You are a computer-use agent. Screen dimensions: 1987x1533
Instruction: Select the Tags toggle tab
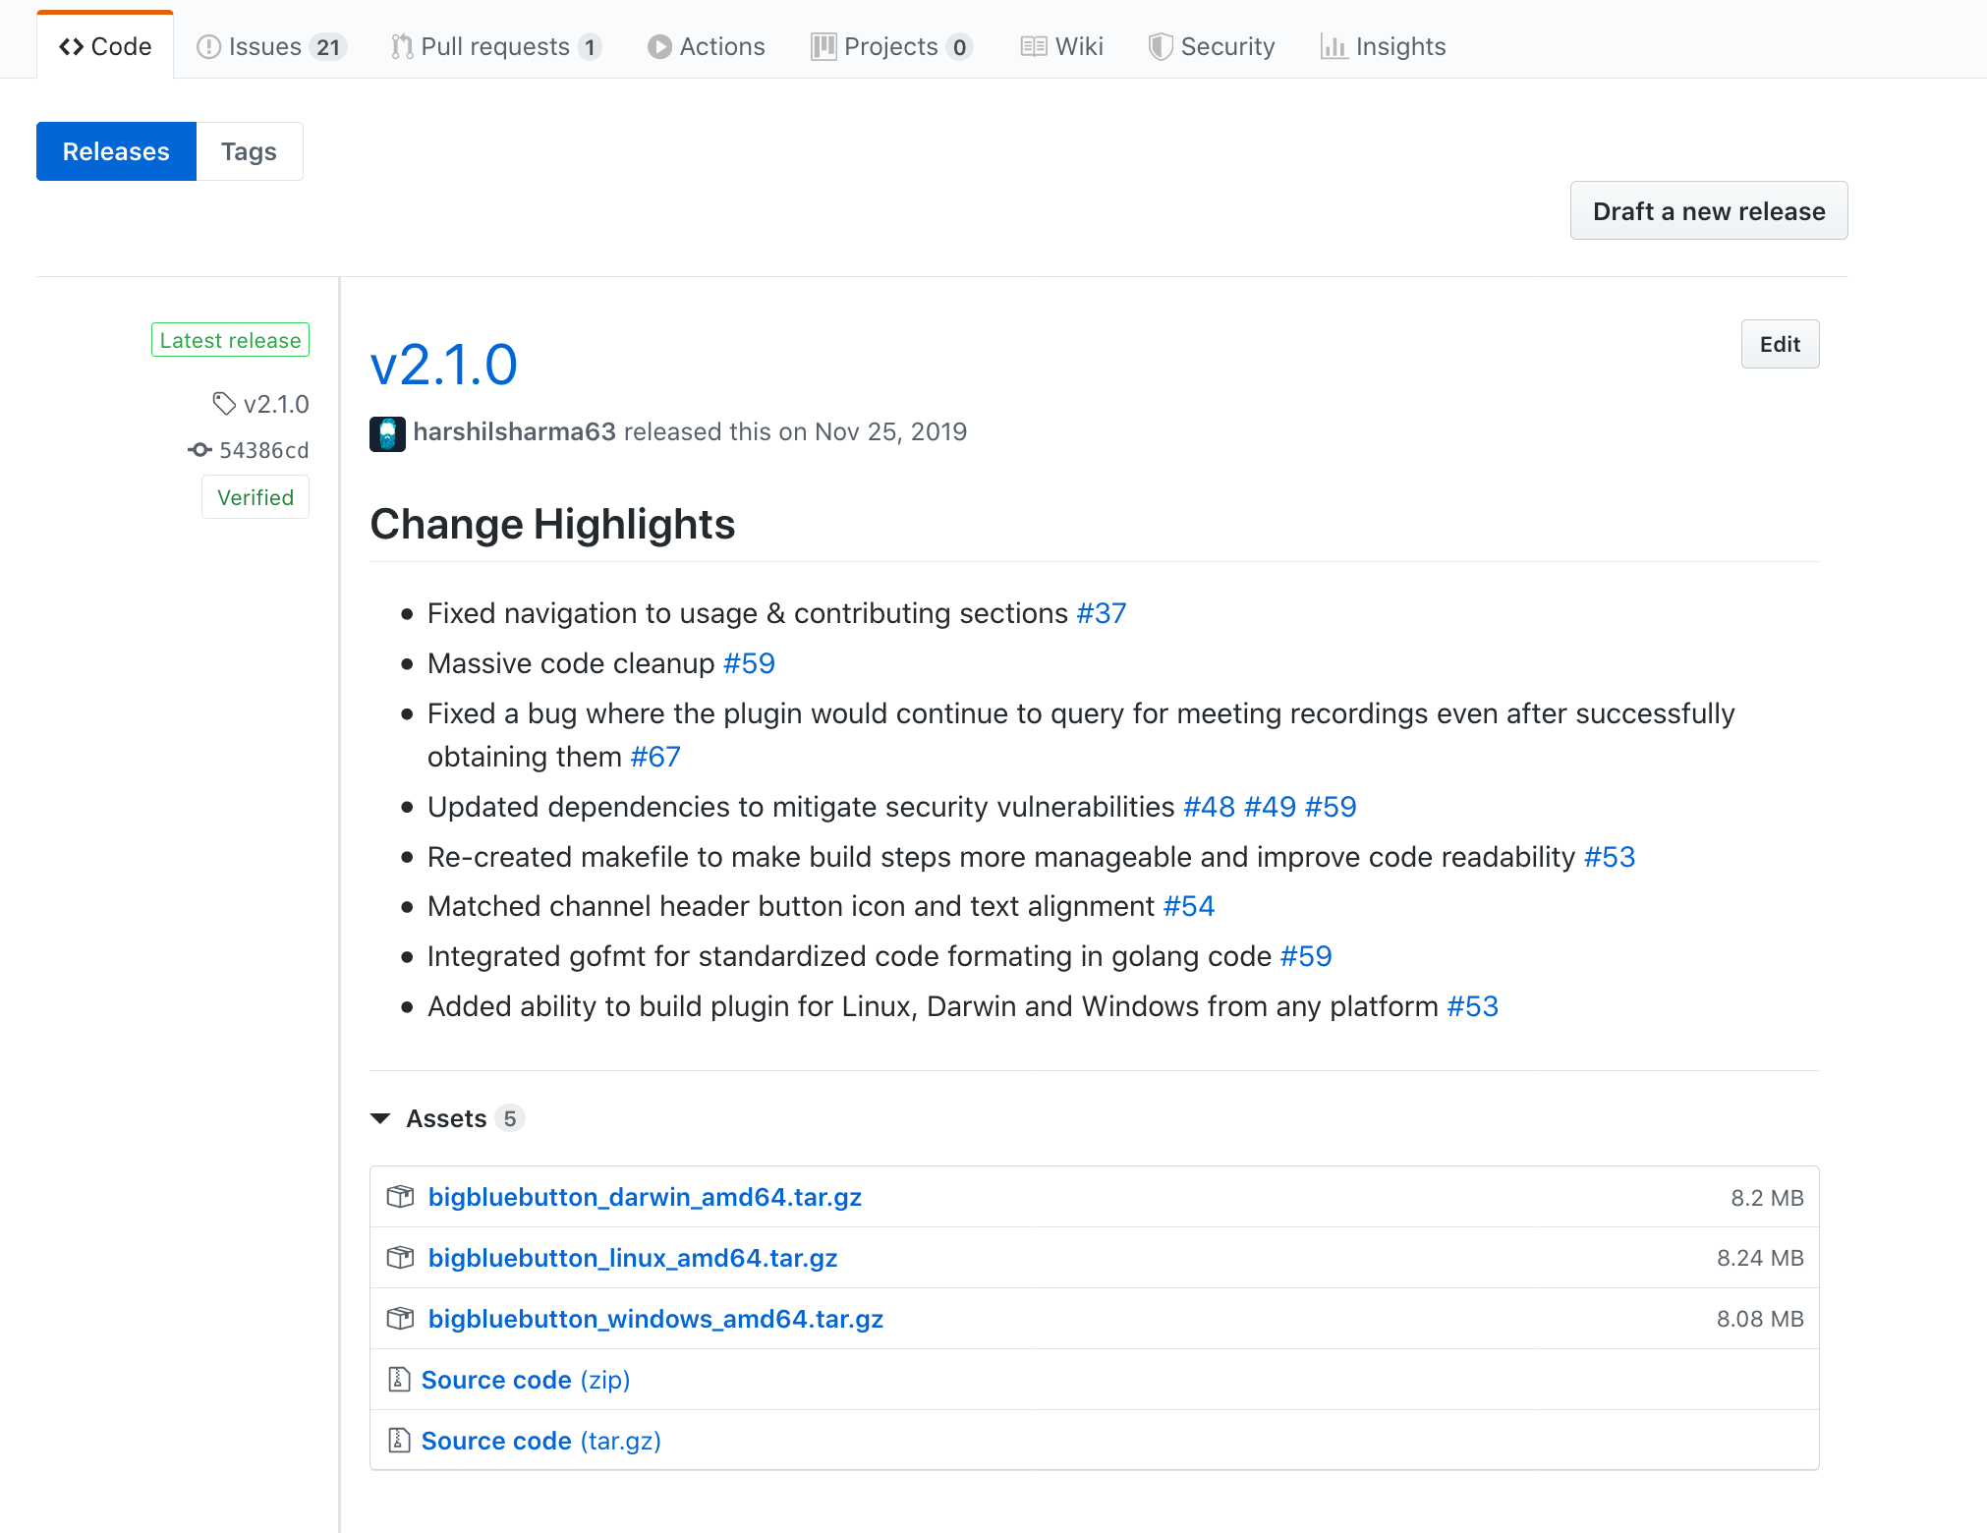(250, 151)
